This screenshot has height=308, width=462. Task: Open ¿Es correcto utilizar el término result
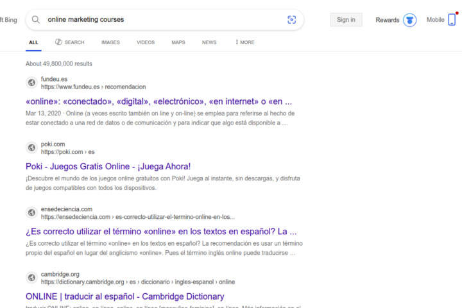161,232
